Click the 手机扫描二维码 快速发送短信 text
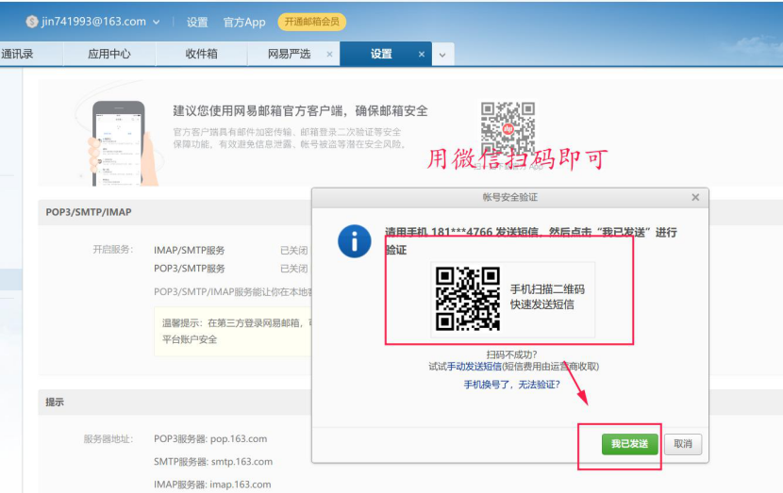 [x=547, y=297]
